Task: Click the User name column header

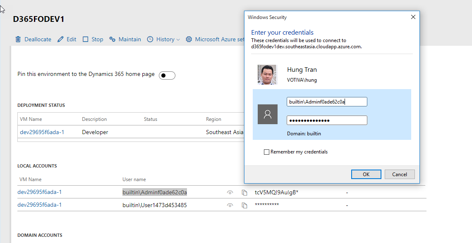Action: tap(134, 179)
